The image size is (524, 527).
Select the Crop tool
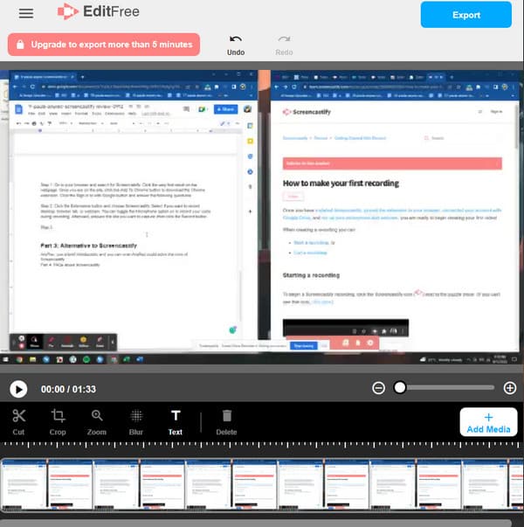click(58, 422)
